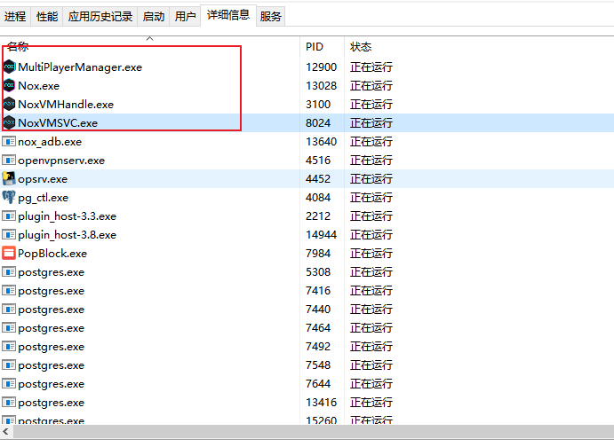Click PID value 4084

coord(318,197)
